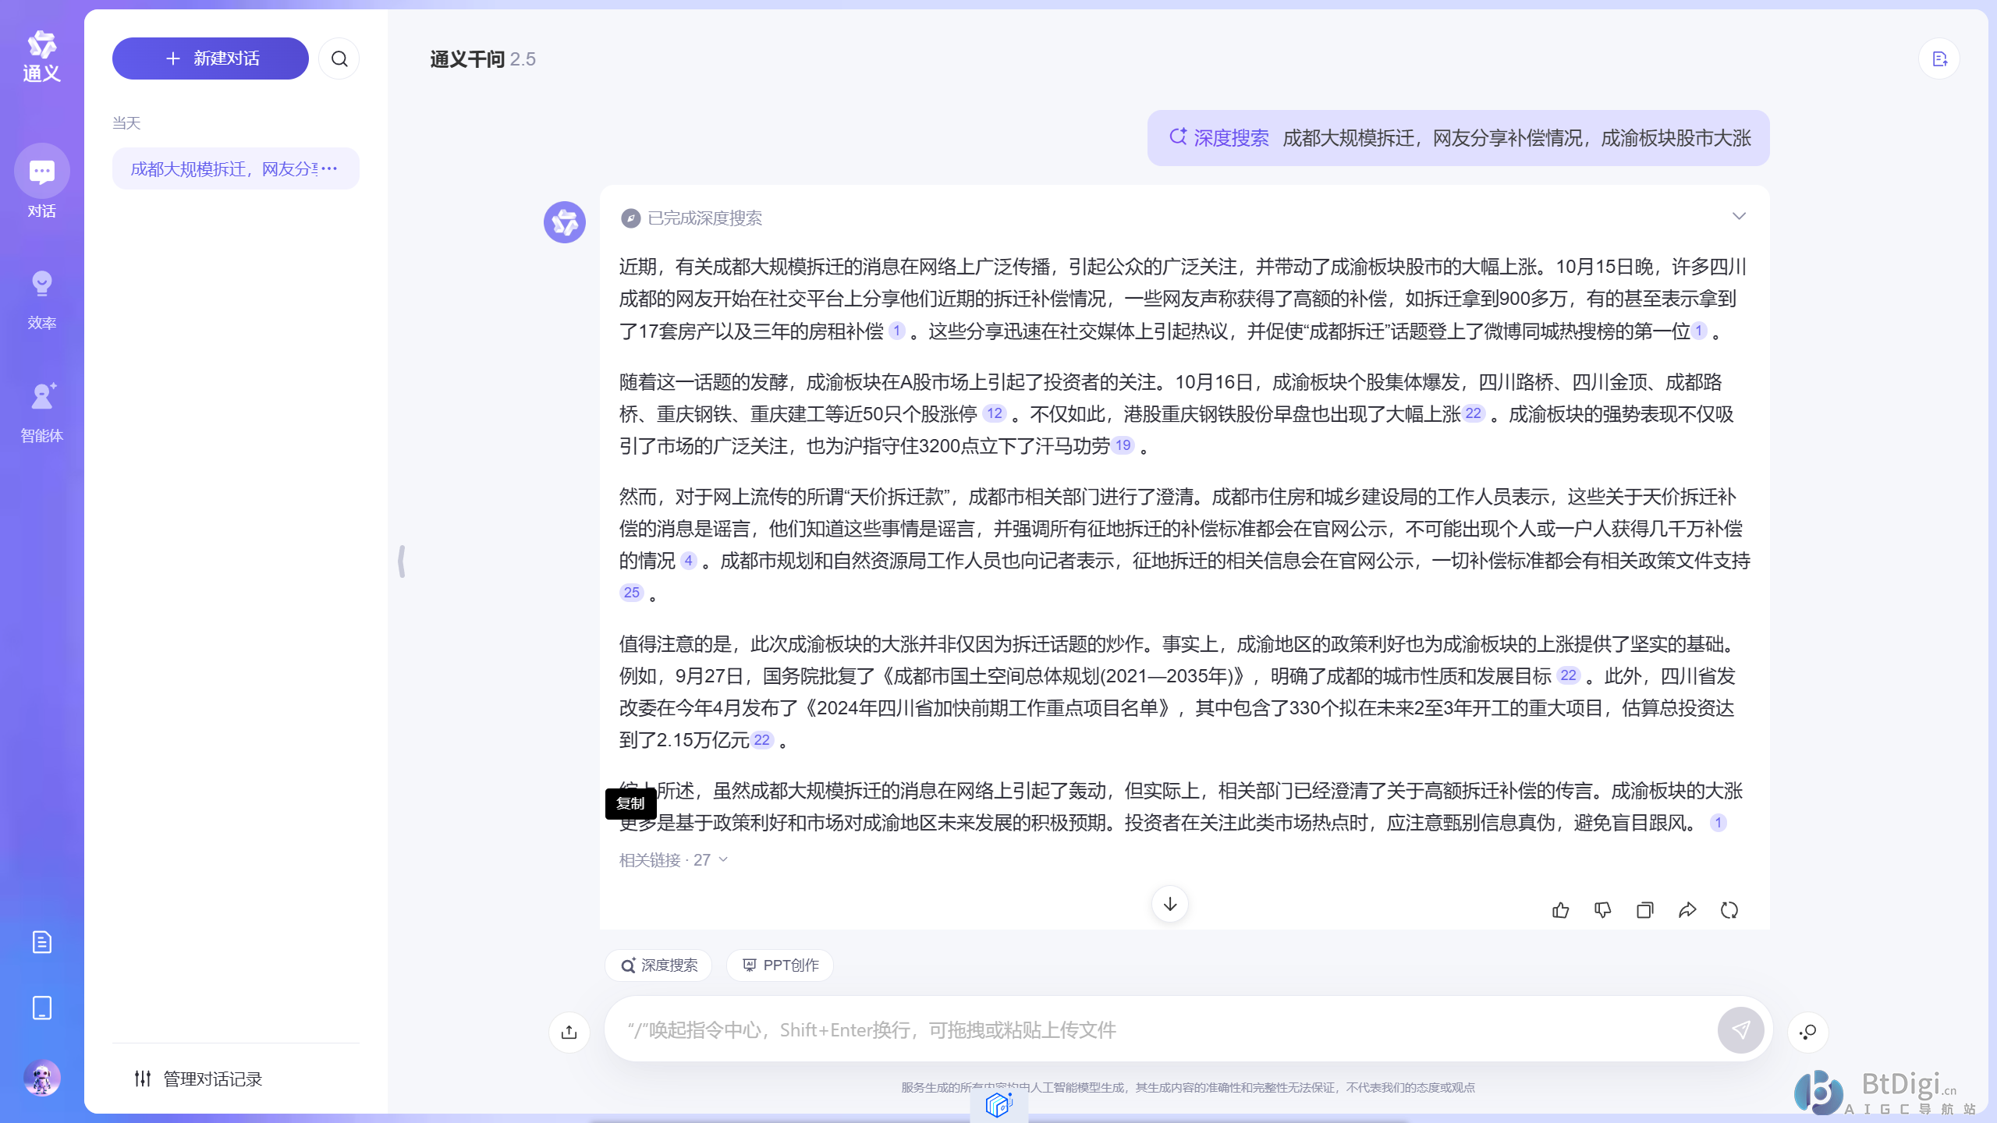
Task: Open the 效率 efficiency tools section
Action: [x=41, y=300]
